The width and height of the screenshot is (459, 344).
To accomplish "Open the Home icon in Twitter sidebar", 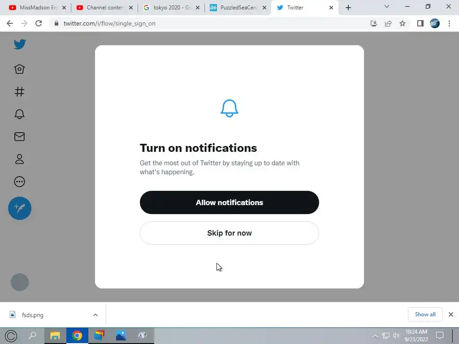I will tap(19, 69).
